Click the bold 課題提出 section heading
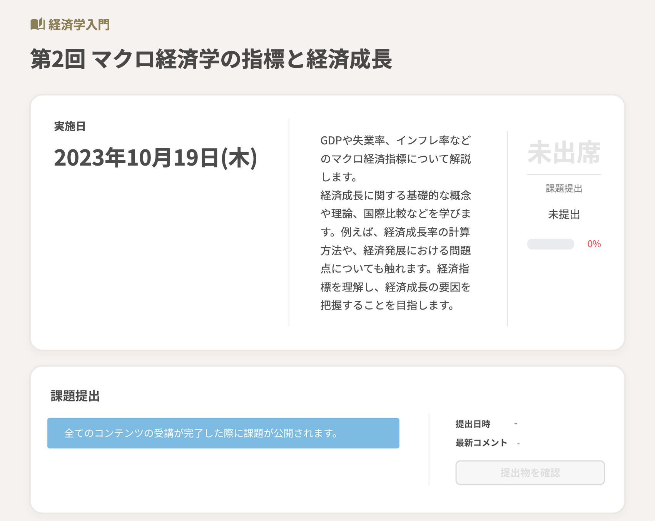This screenshot has width=655, height=521. click(x=75, y=396)
